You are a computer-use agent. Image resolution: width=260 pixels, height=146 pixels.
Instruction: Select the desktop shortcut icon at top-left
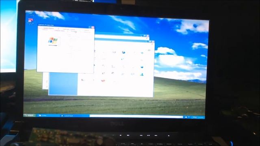[30, 21]
